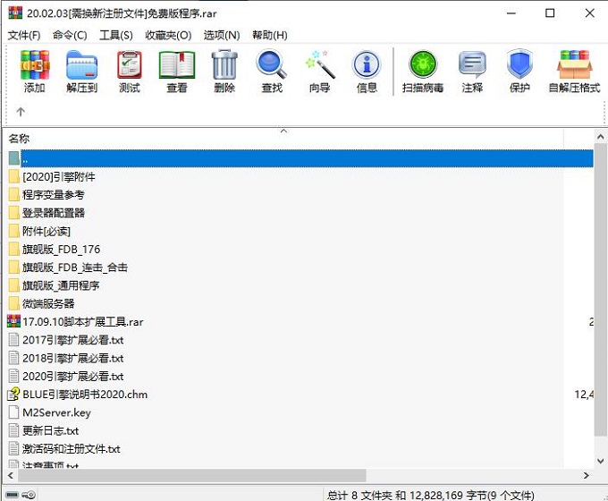The image size is (608, 501).
Task: Click the folder icon of 登录器配置器
Action: click(14, 212)
